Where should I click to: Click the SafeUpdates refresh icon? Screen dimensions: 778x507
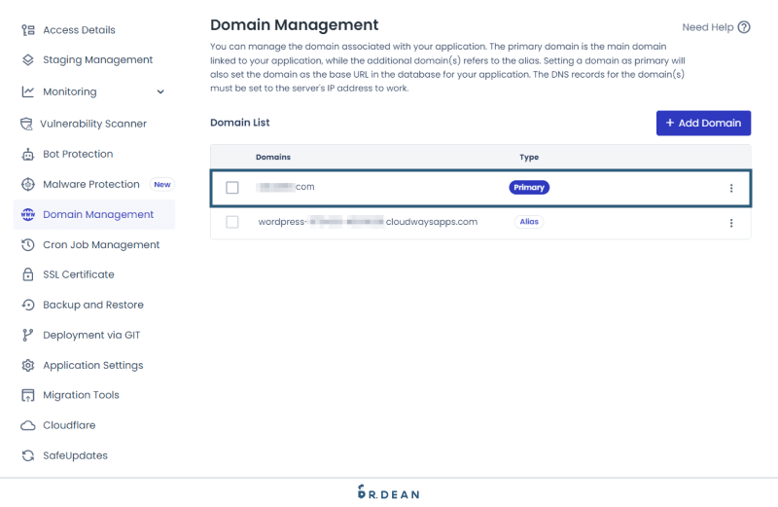click(x=28, y=455)
